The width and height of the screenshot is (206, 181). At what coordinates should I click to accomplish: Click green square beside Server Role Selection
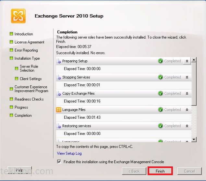click(17, 68)
